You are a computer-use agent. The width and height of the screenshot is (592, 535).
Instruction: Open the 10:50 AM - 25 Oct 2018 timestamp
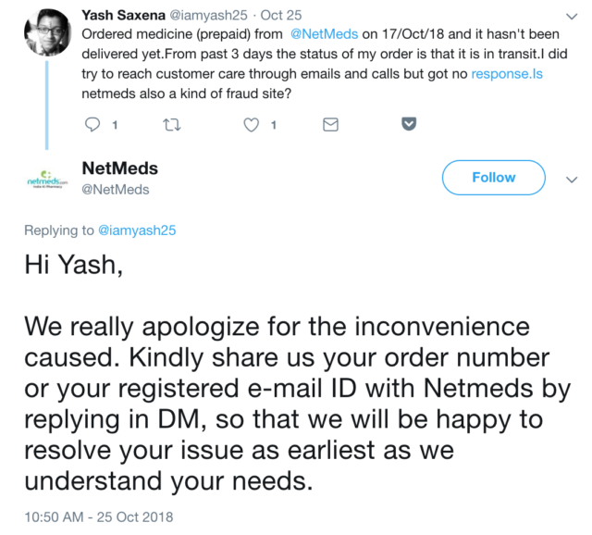99,516
